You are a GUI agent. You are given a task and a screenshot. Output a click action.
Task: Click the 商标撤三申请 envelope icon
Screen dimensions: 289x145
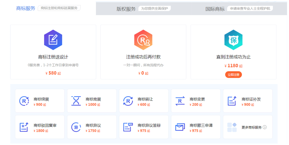coord(180,127)
